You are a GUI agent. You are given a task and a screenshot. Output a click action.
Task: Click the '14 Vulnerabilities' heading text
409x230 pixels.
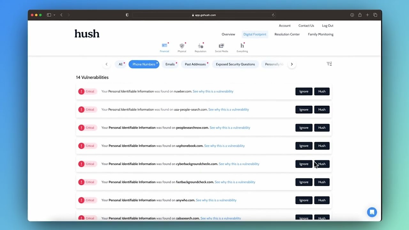92,77
